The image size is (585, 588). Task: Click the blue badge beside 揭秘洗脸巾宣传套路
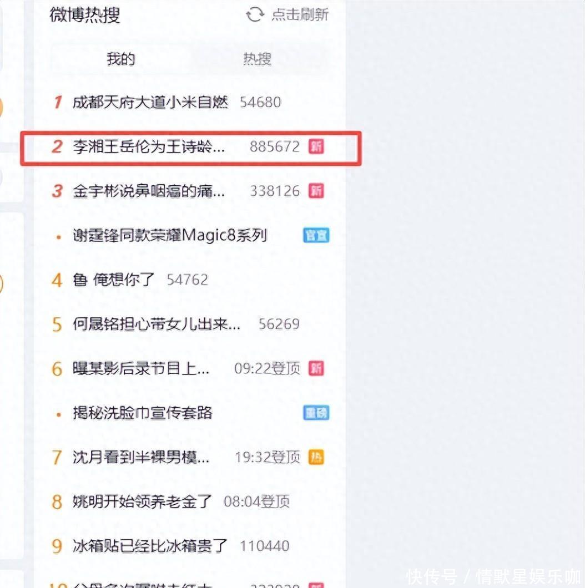coord(316,413)
